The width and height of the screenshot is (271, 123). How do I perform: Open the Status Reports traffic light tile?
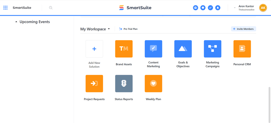click(124, 83)
